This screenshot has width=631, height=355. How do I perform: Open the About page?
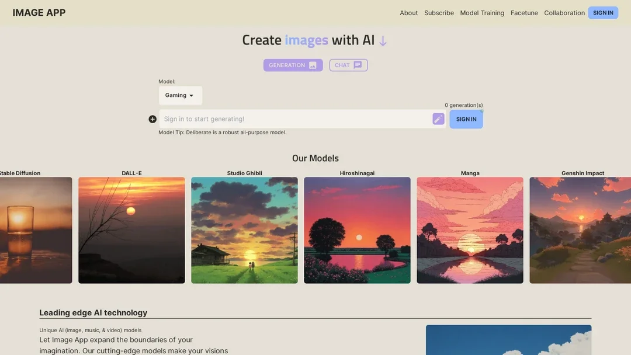coord(408,13)
